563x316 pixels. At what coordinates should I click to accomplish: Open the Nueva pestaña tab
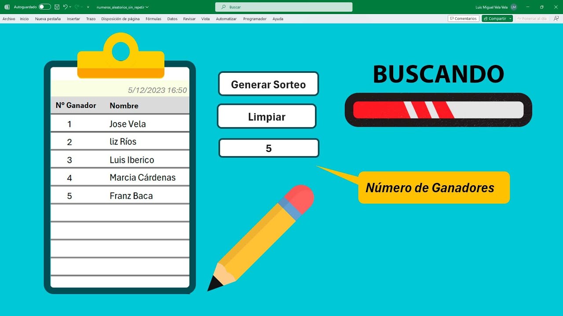pyautogui.click(x=48, y=19)
